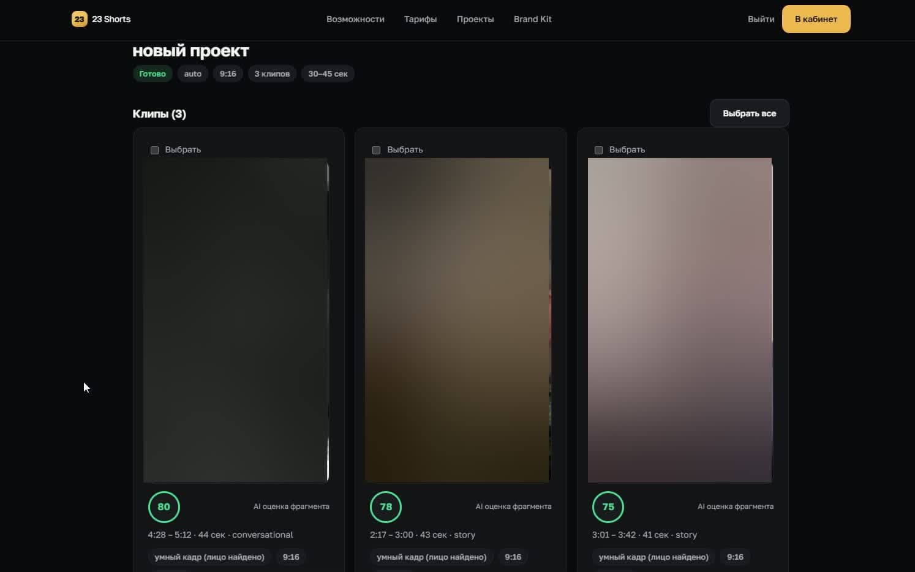Click the auto tag under project title
Screen dimensions: 915x572
[193, 73]
